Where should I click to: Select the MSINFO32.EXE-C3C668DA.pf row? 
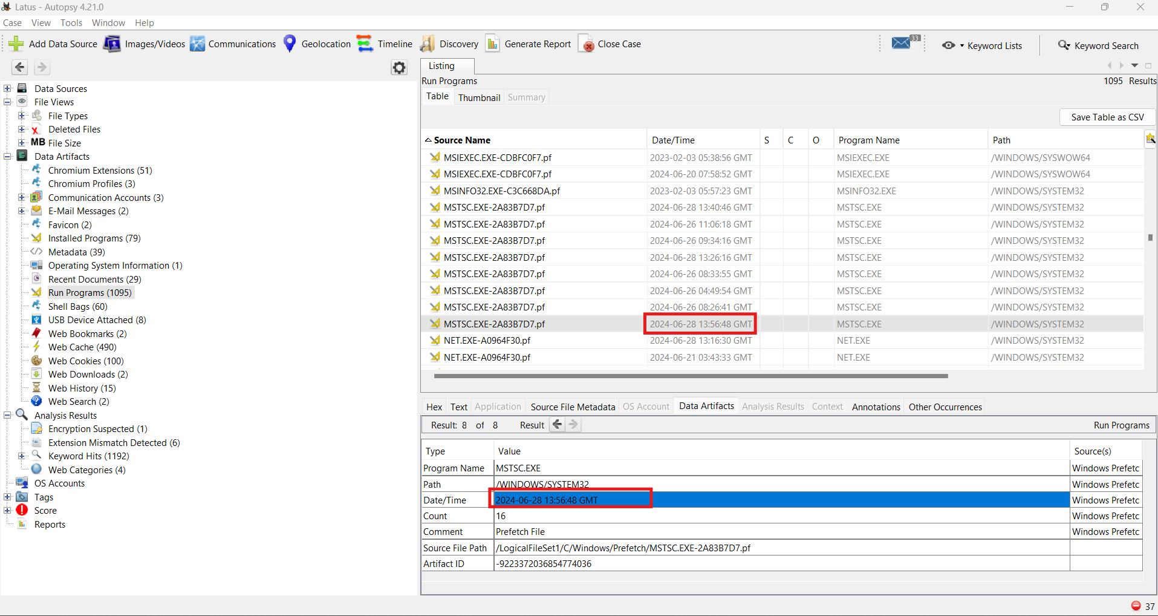coord(782,191)
